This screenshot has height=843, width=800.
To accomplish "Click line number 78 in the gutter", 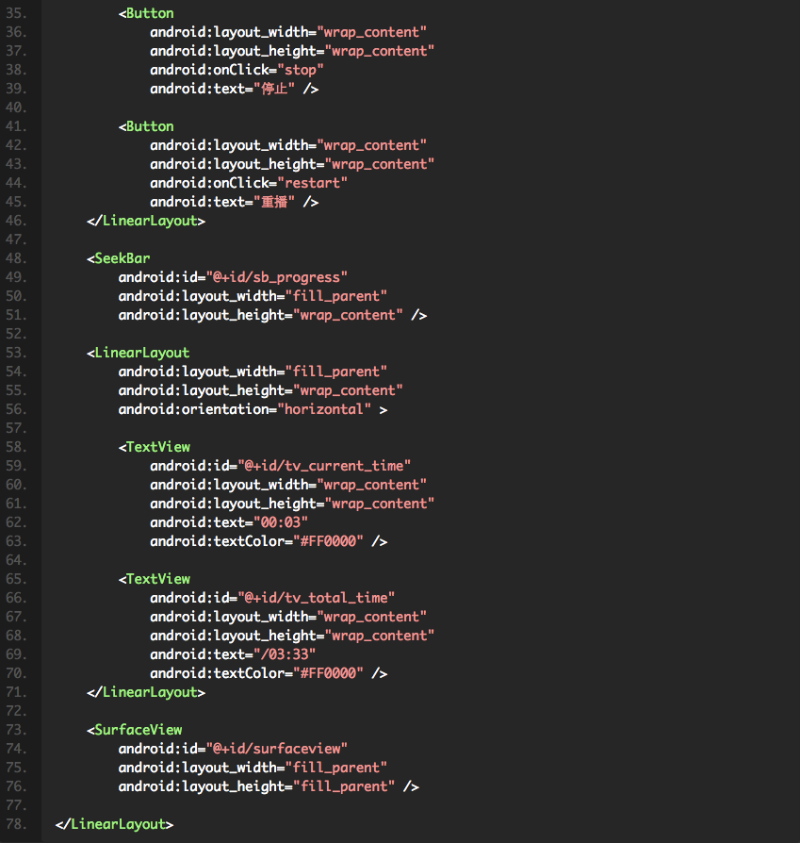I will pyautogui.click(x=16, y=824).
